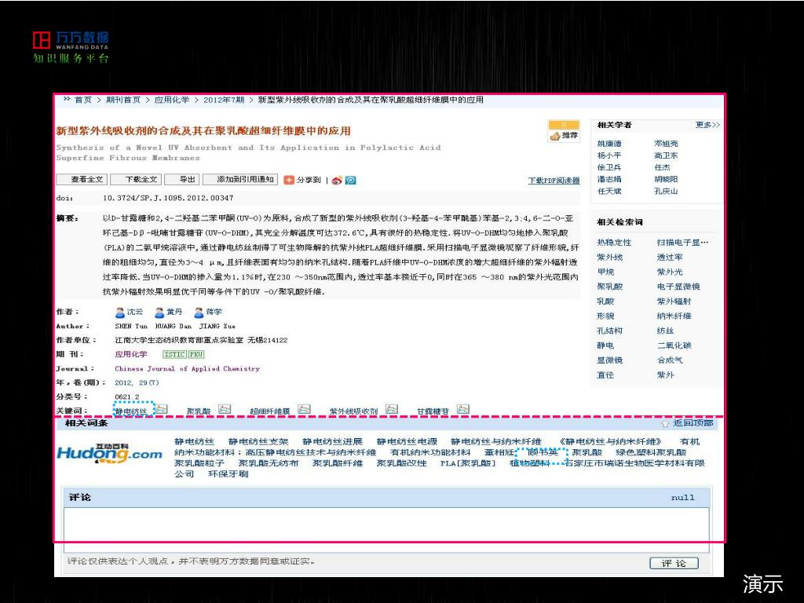The image size is (804, 603).
Task: Open related entry 静电纺丝支架
Action: (x=258, y=441)
